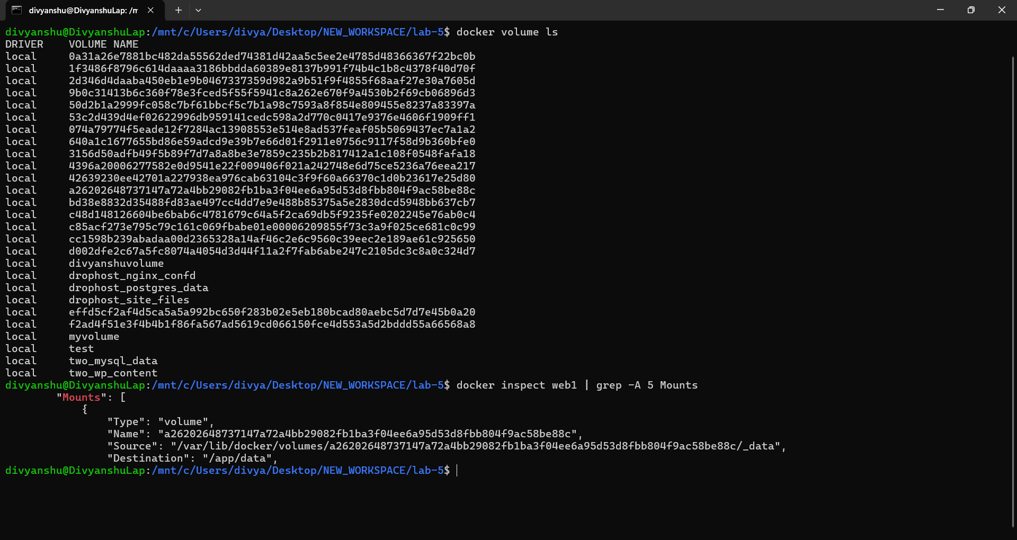Click the red highlighted Mounts text
The width and height of the screenshot is (1017, 540).
click(x=81, y=398)
